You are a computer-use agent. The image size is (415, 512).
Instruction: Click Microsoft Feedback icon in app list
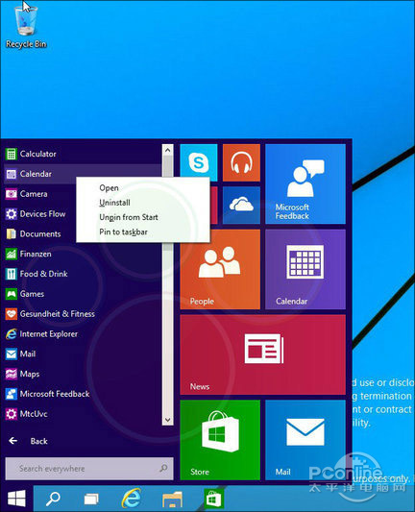(x=12, y=394)
